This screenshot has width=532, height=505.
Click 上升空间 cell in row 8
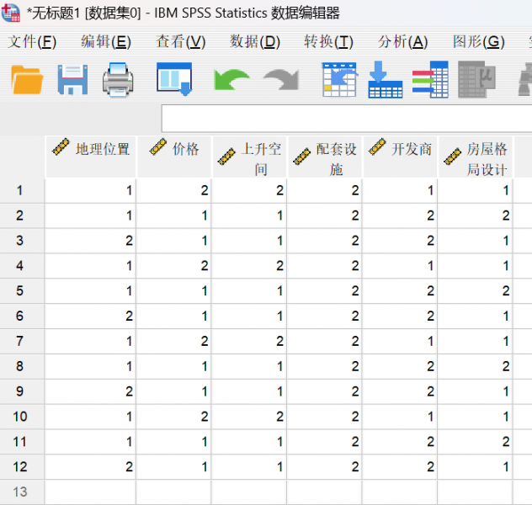point(249,366)
